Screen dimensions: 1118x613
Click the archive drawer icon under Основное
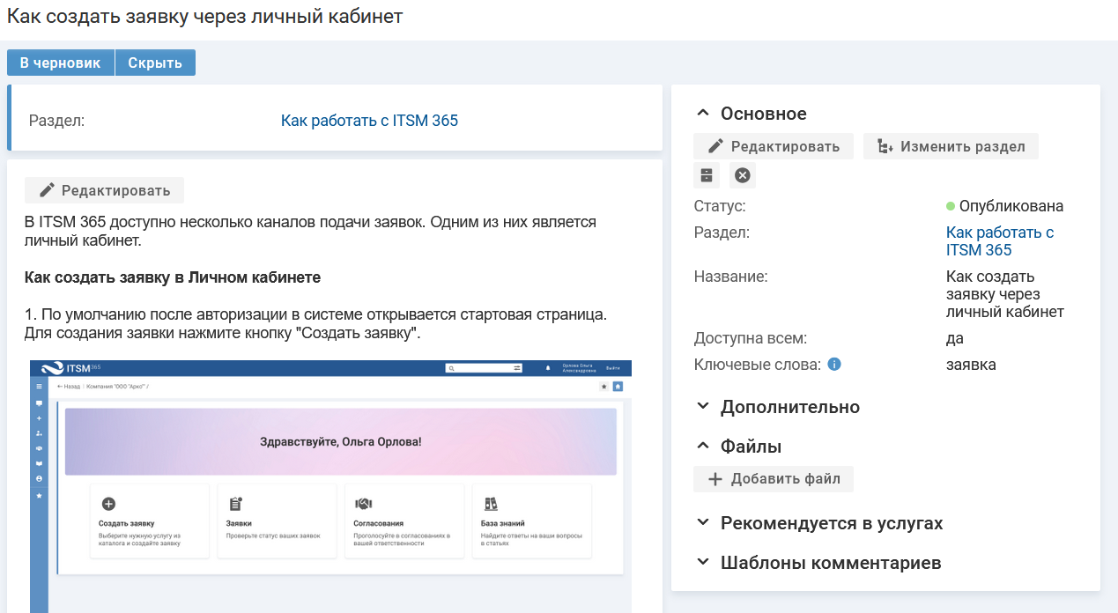coord(707,175)
